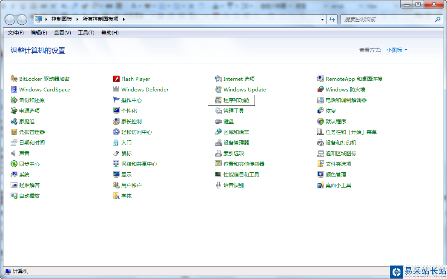Open 文件夹选项 link

(x=338, y=164)
